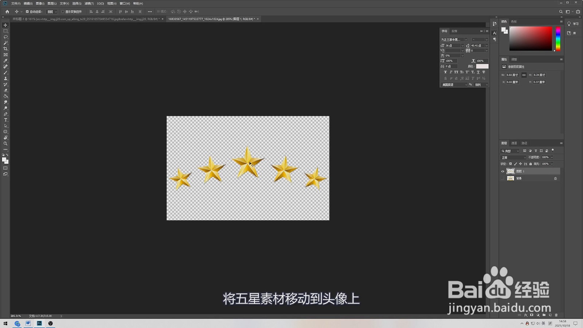Click the underline T icon
583x328 pixels.
click(x=478, y=72)
